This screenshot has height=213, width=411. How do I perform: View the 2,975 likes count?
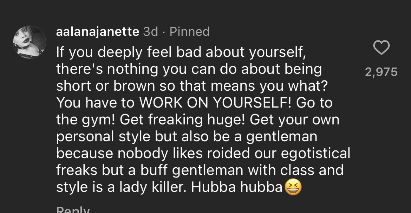(381, 72)
